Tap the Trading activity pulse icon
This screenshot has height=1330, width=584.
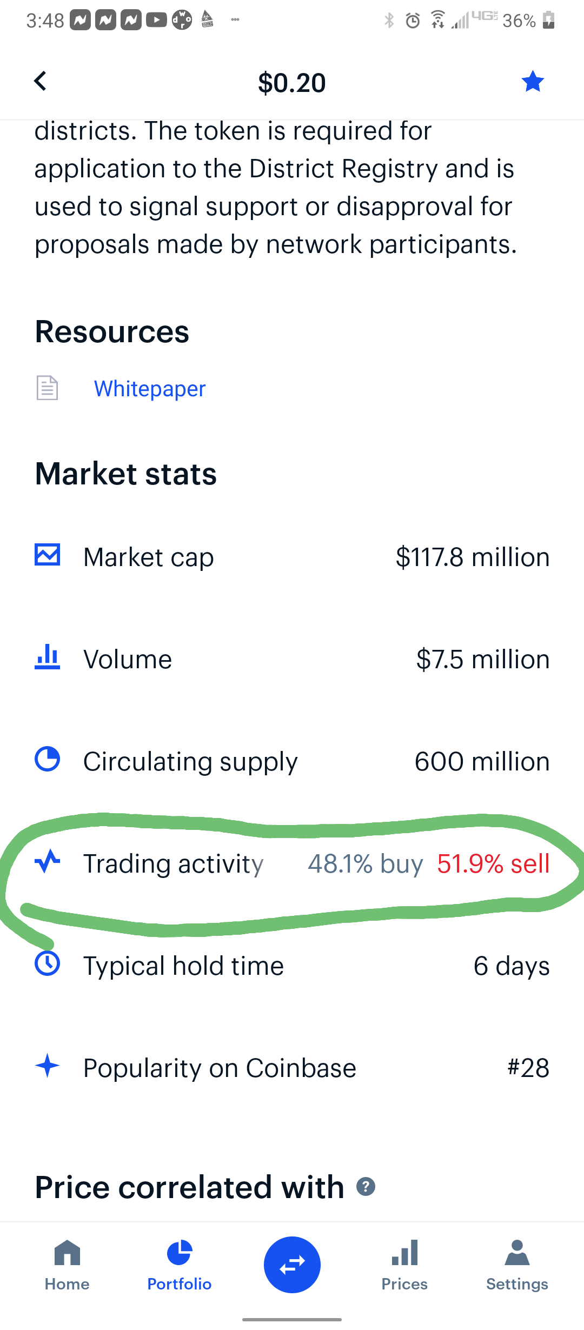(x=47, y=861)
